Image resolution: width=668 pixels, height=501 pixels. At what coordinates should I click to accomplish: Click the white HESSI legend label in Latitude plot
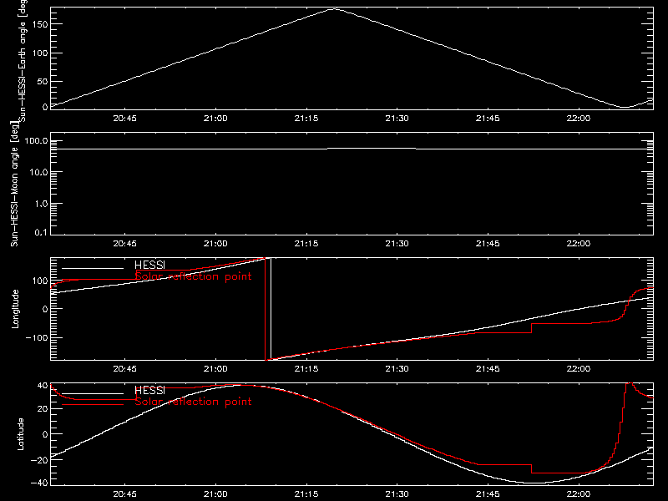tap(149, 390)
